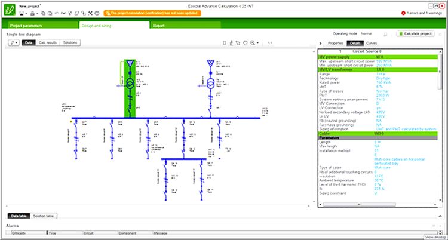
Task: Open the Details panel tab
Action: click(x=355, y=43)
